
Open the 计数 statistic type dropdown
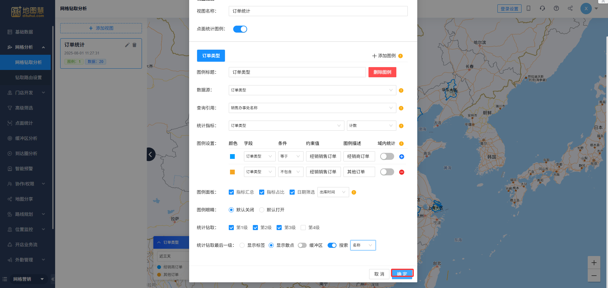point(371,126)
